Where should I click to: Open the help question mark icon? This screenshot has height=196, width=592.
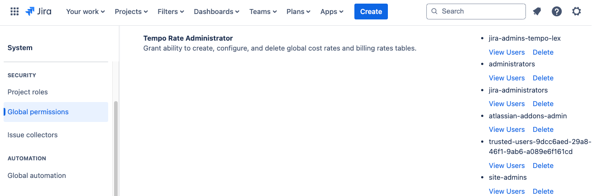(557, 12)
